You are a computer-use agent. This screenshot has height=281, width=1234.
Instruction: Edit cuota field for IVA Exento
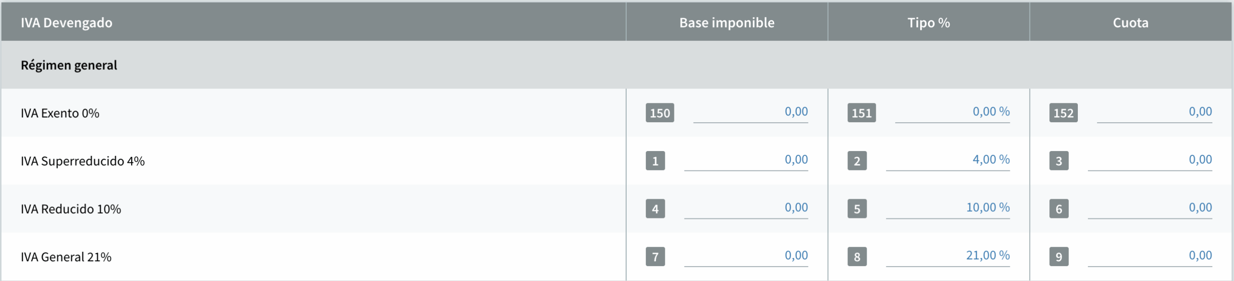click(1154, 113)
